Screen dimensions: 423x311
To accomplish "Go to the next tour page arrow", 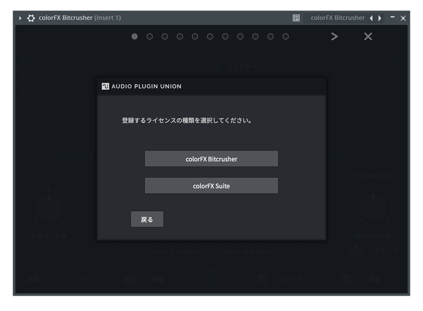I will pos(334,36).
